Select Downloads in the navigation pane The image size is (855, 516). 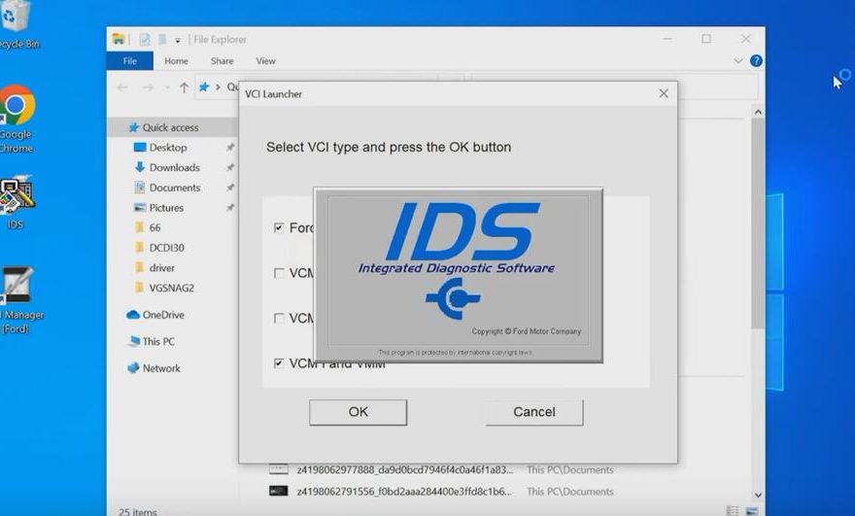tap(175, 167)
